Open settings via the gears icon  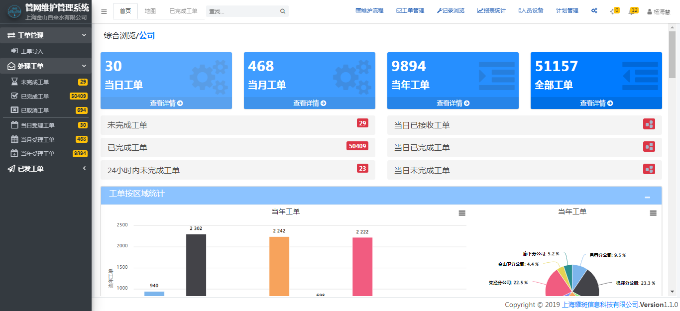click(x=594, y=10)
